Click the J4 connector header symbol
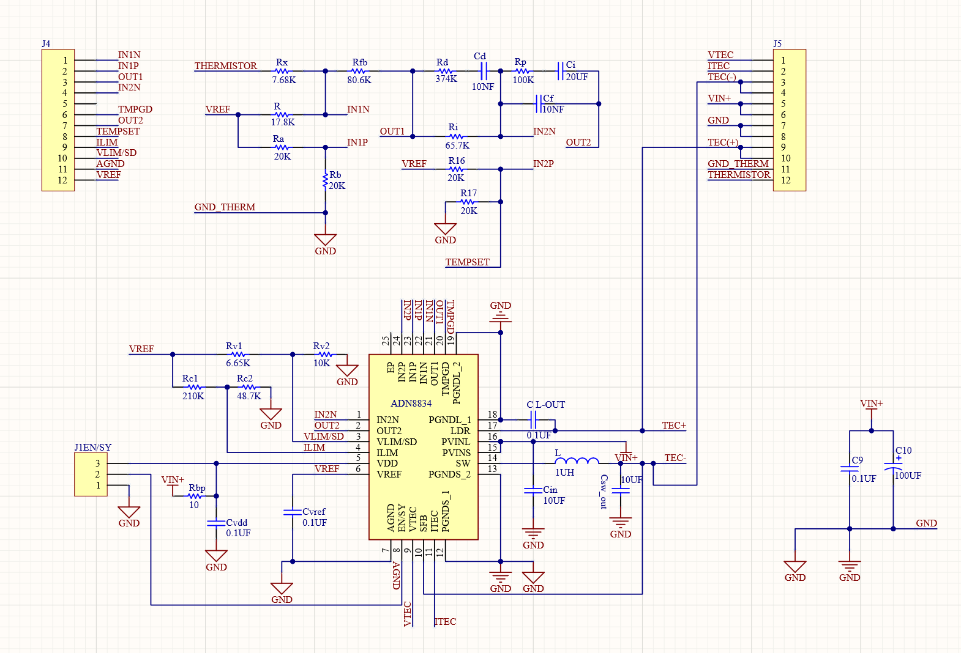Viewport: 961px width, 653px height. pos(58,120)
